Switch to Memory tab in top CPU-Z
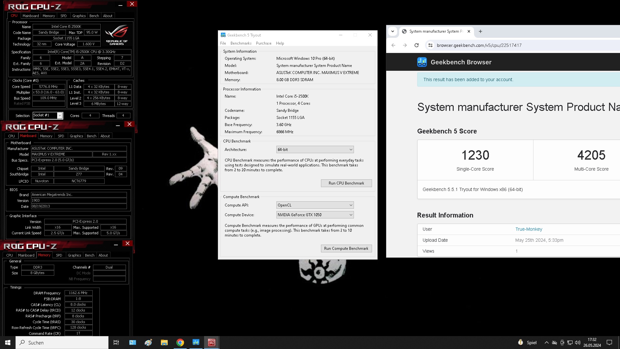This screenshot has width=620, height=349. point(49,16)
